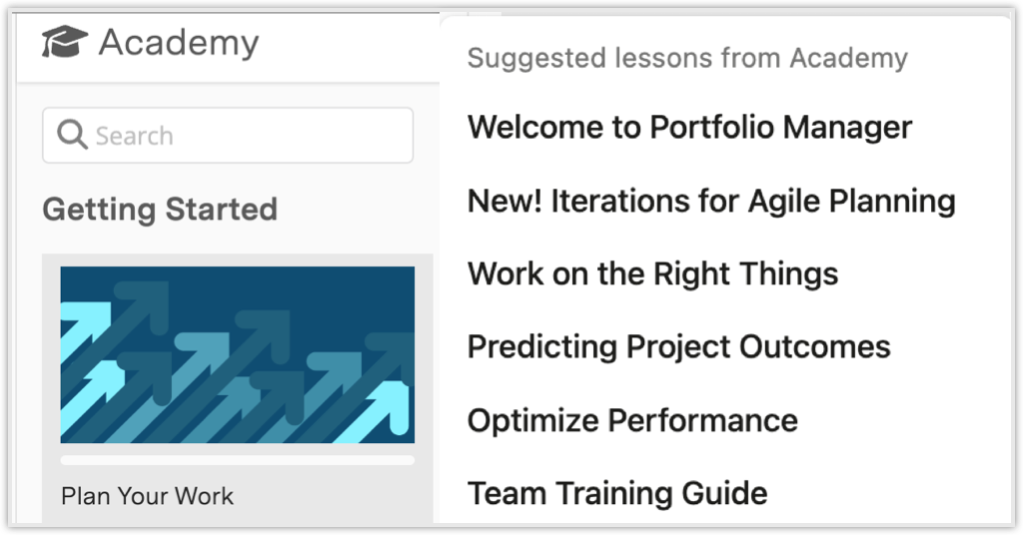Choose Predicting Project Outcomes lesson
This screenshot has width=1023, height=535.
point(678,346)
